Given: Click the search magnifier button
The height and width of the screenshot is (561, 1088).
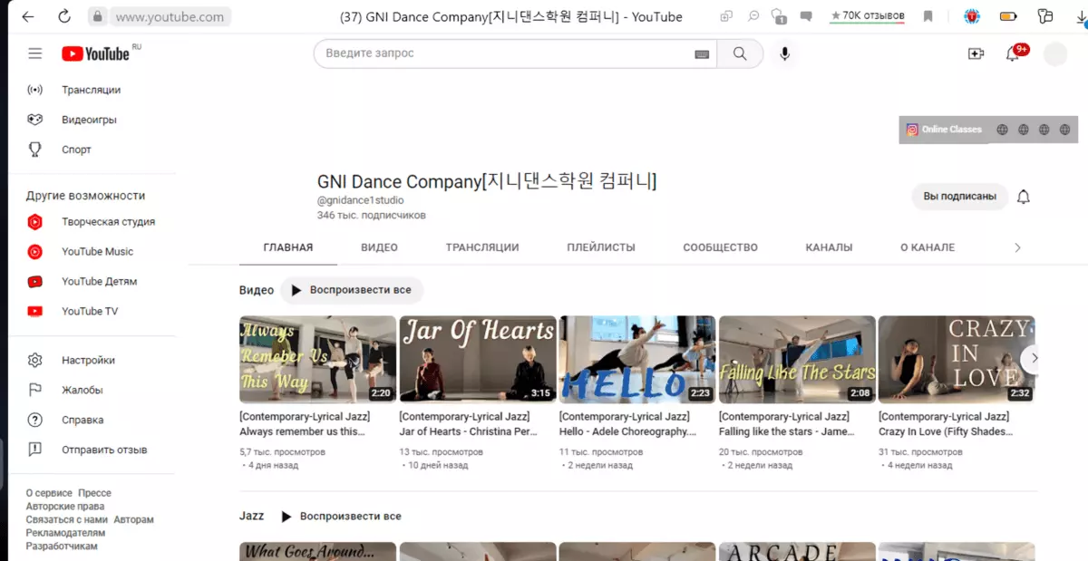Looking at the screenshot, I should 740,53.
